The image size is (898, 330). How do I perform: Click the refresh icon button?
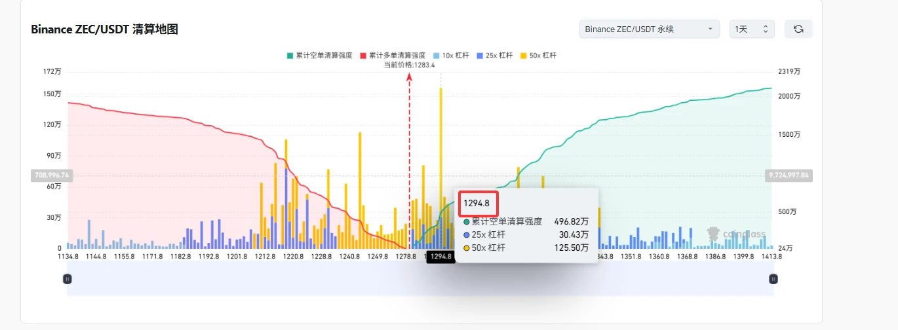click(x=798, y=29)
